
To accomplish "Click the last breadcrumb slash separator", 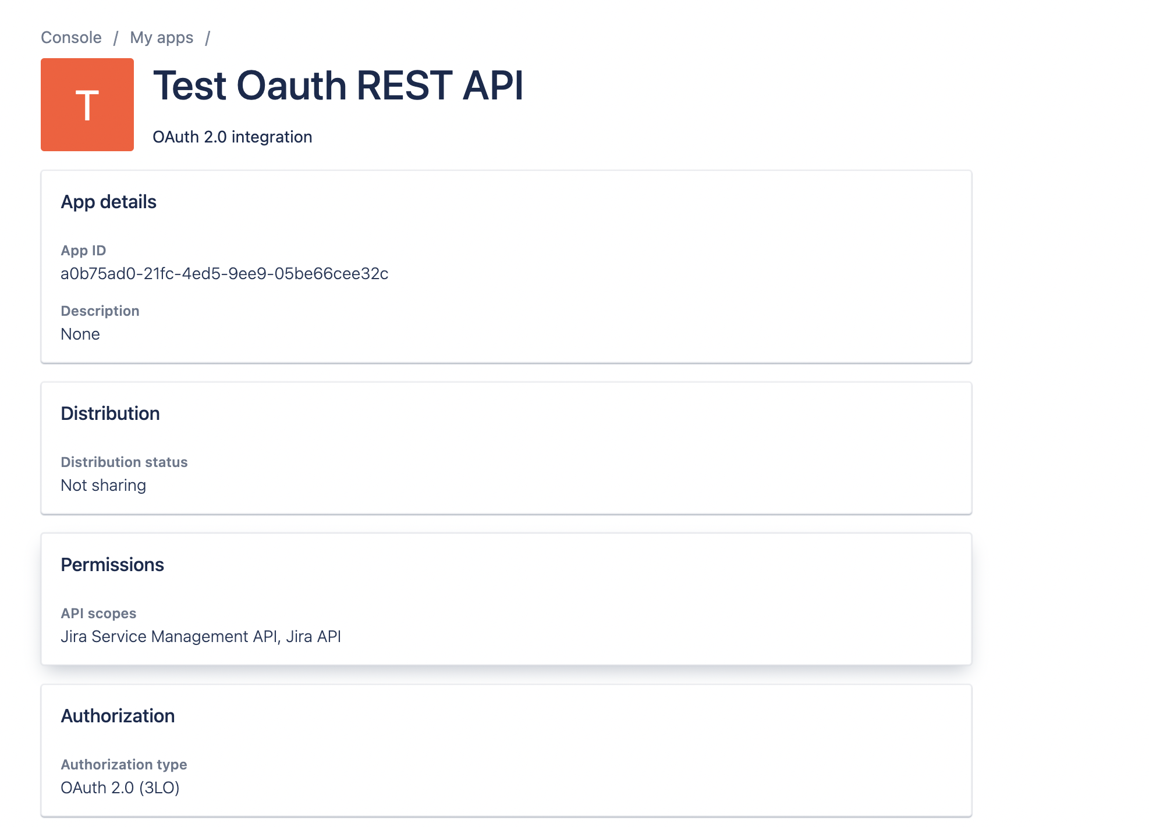I will coord(207,38).
